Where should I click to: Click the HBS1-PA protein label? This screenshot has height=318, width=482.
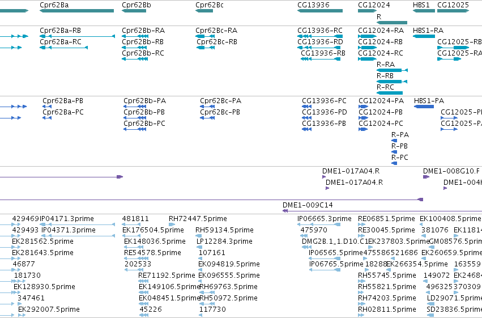429,101
